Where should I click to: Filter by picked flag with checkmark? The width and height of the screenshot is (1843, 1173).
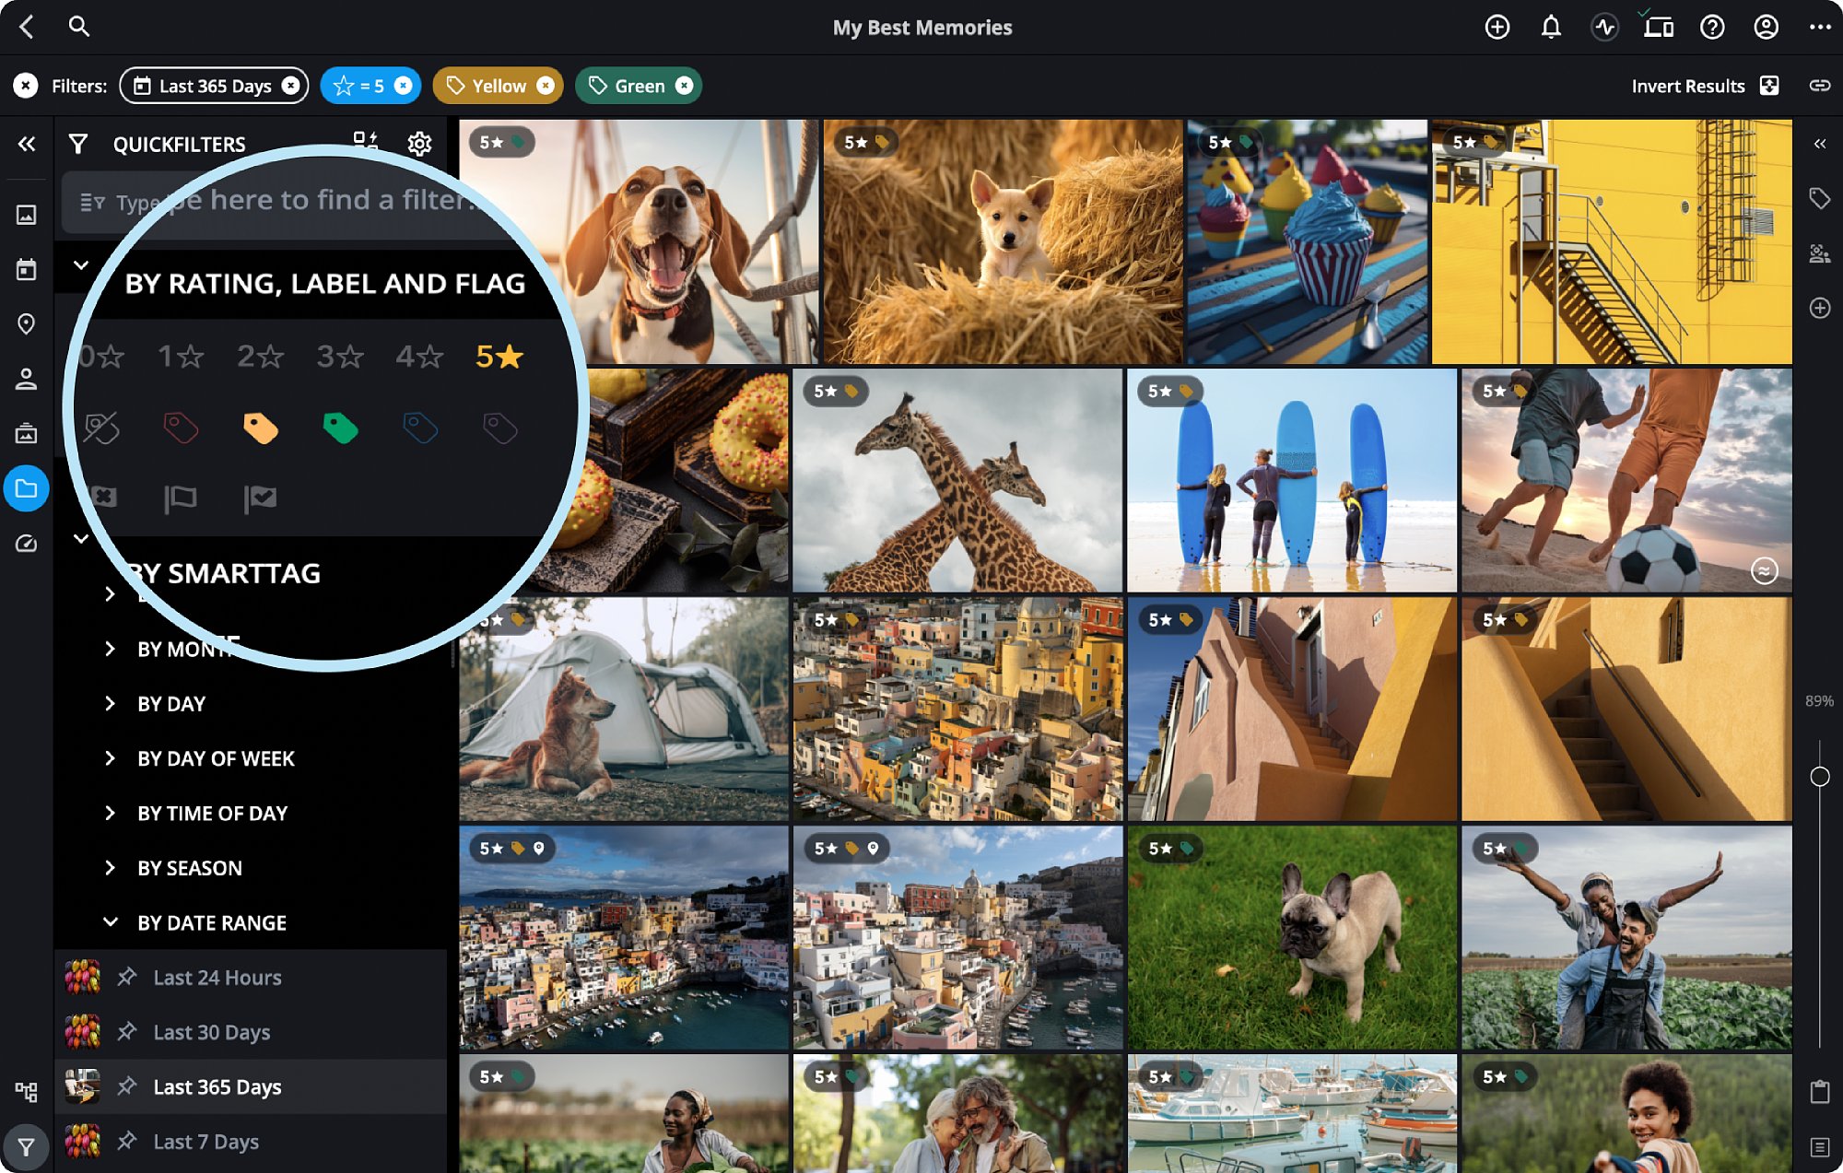pos(260,499)
